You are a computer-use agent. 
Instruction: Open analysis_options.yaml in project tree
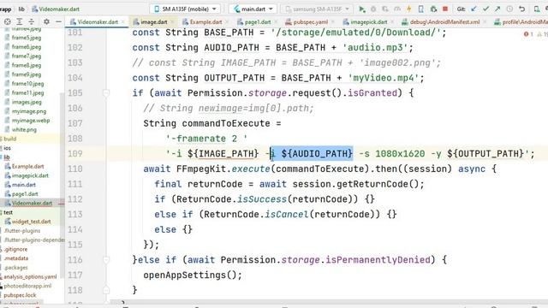tap(30, 276)
